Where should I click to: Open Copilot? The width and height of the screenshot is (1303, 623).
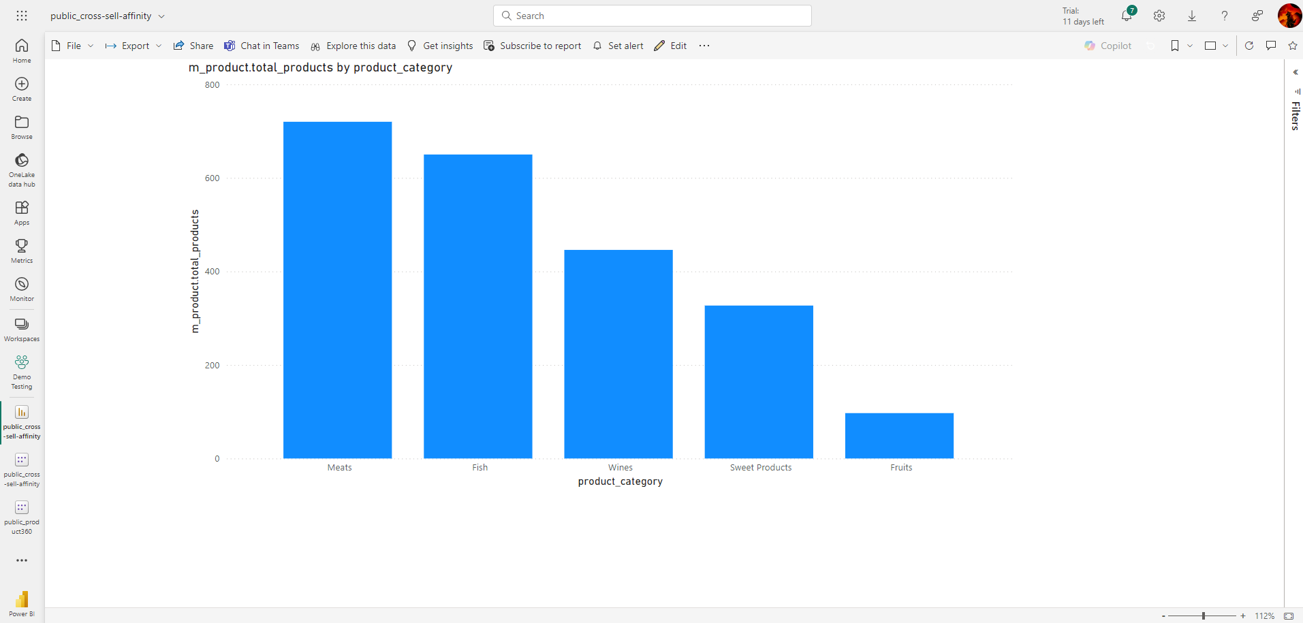point(1108,46)
